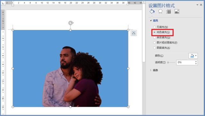Open the Fill & Line paint bucket tab
The image size is (205, 116).
[152, 12]
